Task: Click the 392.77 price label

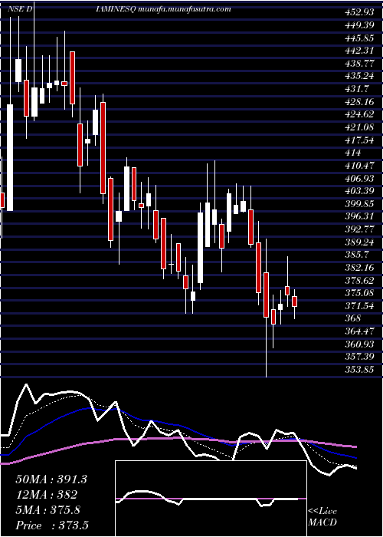Action: click(x=359, y=230)
